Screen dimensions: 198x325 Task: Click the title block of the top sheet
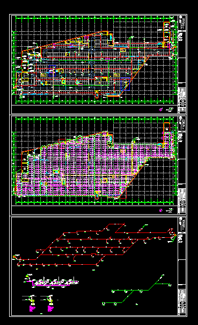click(x=182, y=64)
